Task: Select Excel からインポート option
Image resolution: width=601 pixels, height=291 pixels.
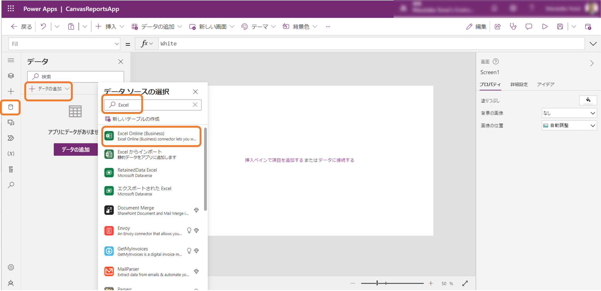Action: pos(152,154)
